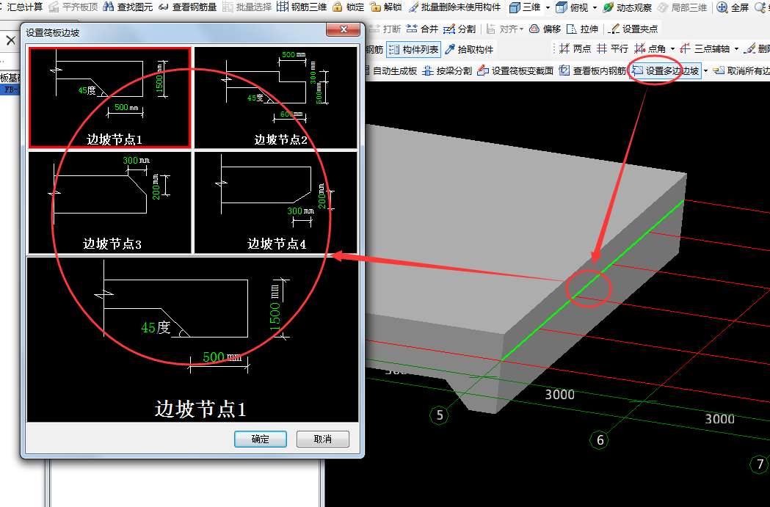Click the 平齐板顶 icon

[x=54, y=7]
